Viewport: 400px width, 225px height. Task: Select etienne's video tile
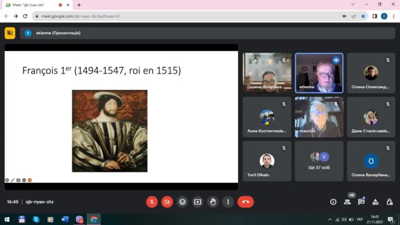(x=319, y=73)
